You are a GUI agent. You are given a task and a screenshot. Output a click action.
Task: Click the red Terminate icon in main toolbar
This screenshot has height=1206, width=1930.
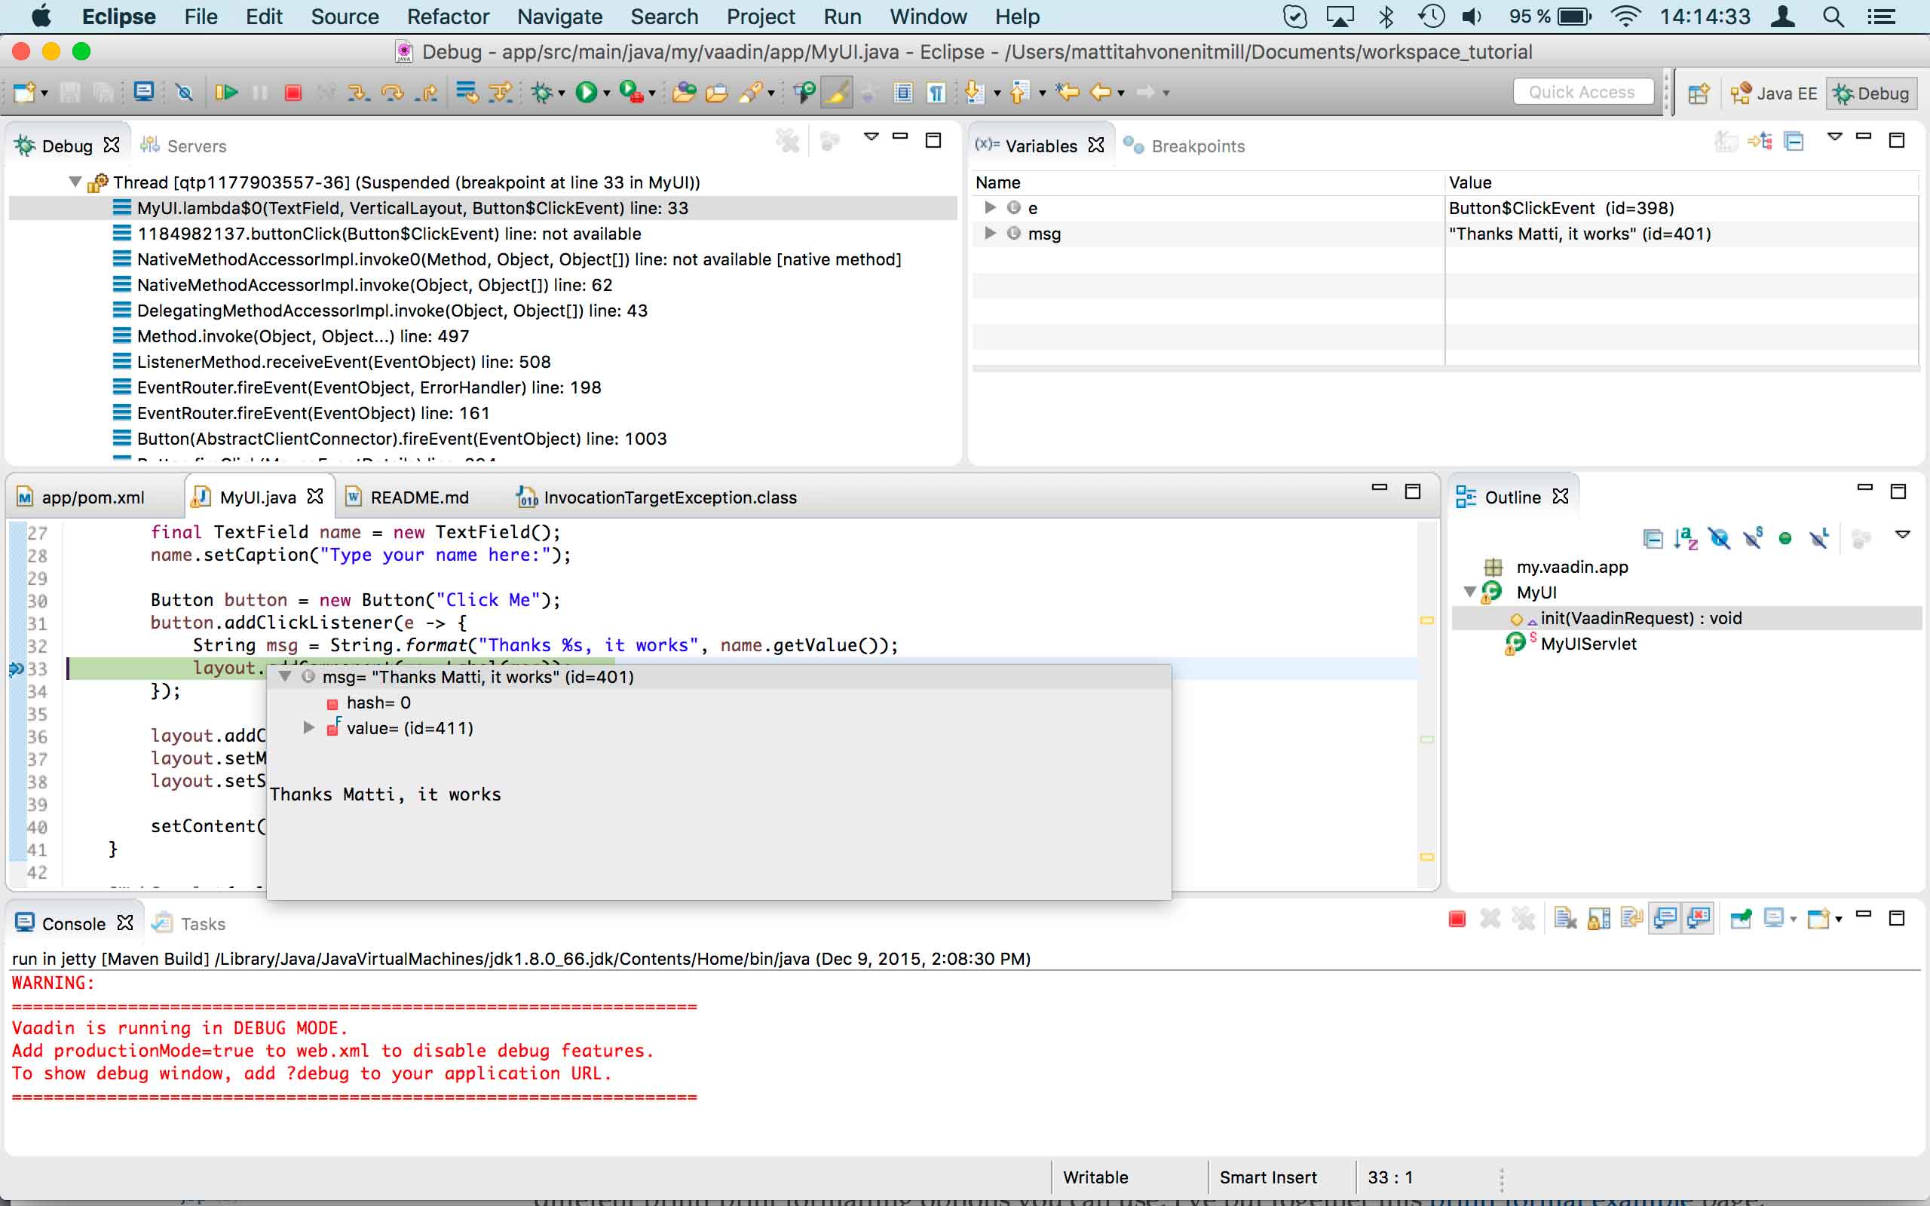(x=293, y=93)
